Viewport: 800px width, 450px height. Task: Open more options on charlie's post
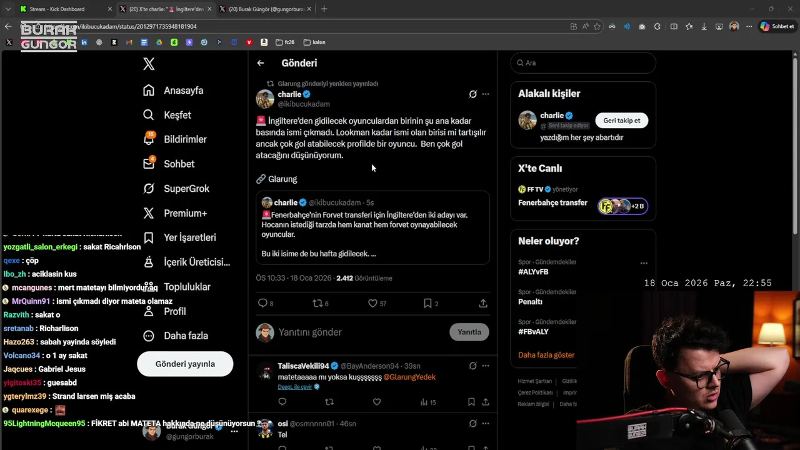[x=486, y=94]
